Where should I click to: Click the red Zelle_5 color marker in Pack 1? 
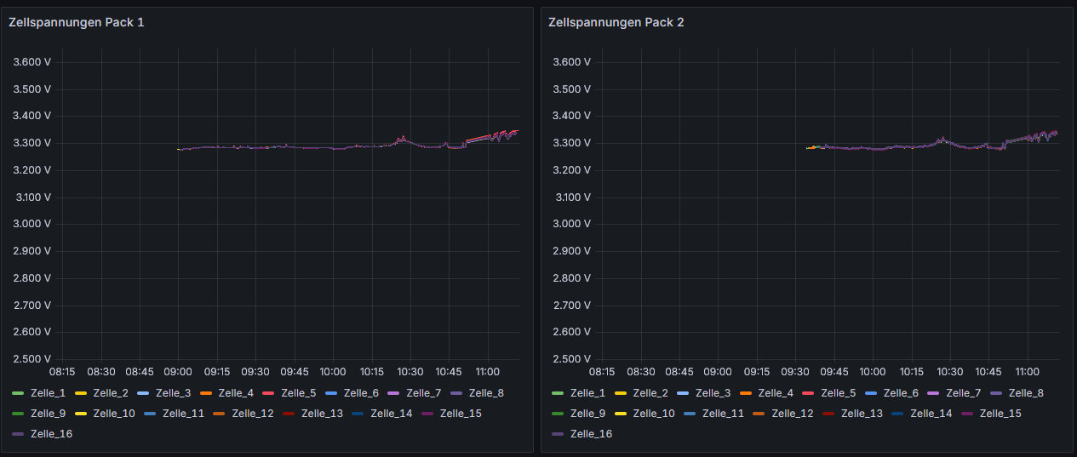[268, 393]
